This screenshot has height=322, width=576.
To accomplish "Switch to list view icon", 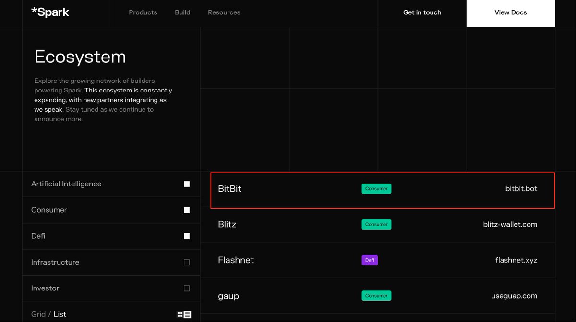I will pyautogui.click(x=188, y=314).
